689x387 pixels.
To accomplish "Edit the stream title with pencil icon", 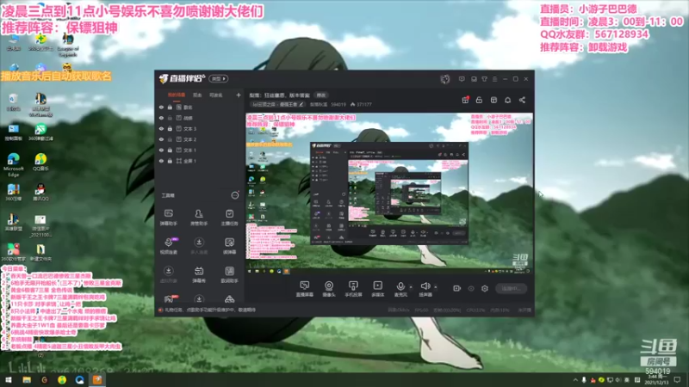I will [301, 104].
